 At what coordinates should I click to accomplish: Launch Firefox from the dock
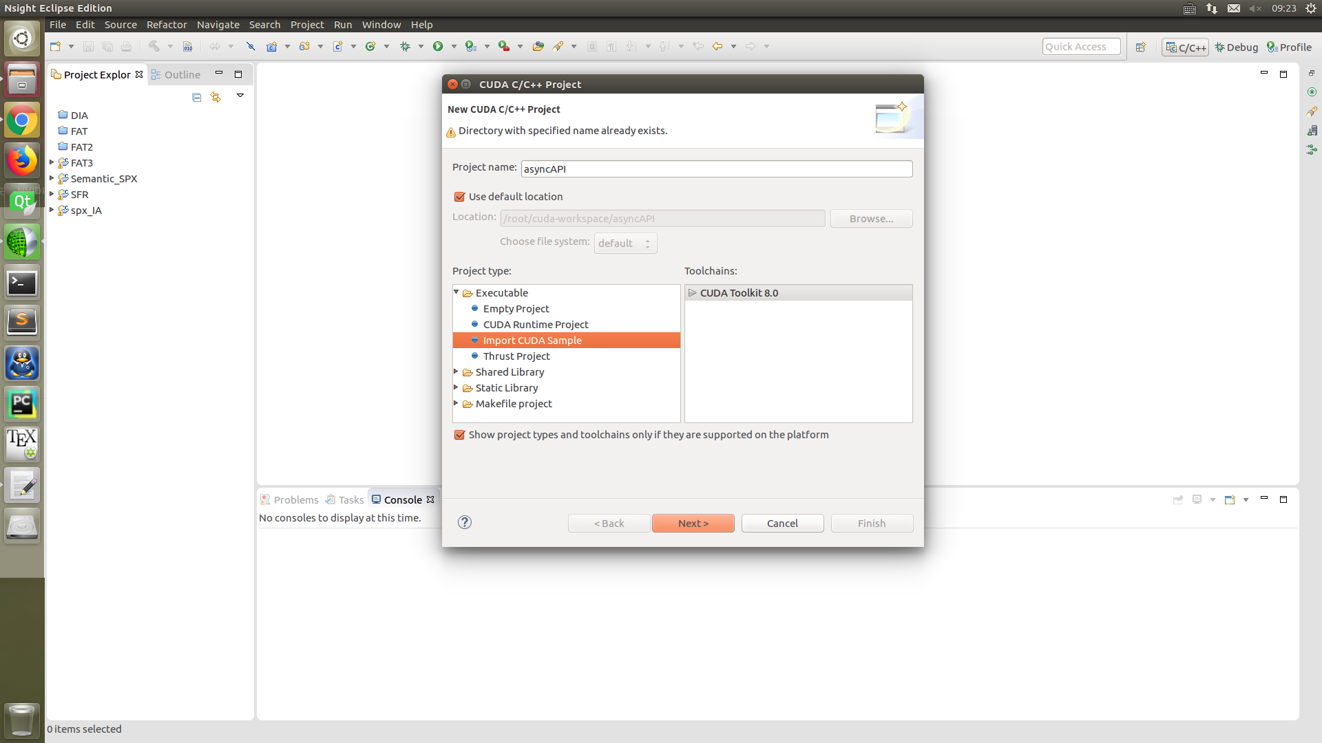(22, 160)
